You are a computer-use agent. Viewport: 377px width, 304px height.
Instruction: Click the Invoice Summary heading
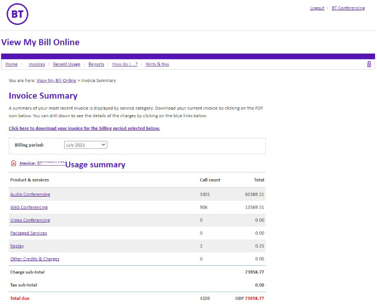(43, 95)
